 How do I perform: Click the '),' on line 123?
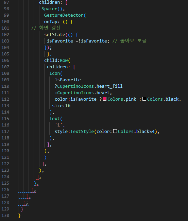pyautogui.click(x=41, y=171)
